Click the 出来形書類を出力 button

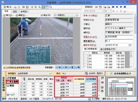[x=121, y=74]
